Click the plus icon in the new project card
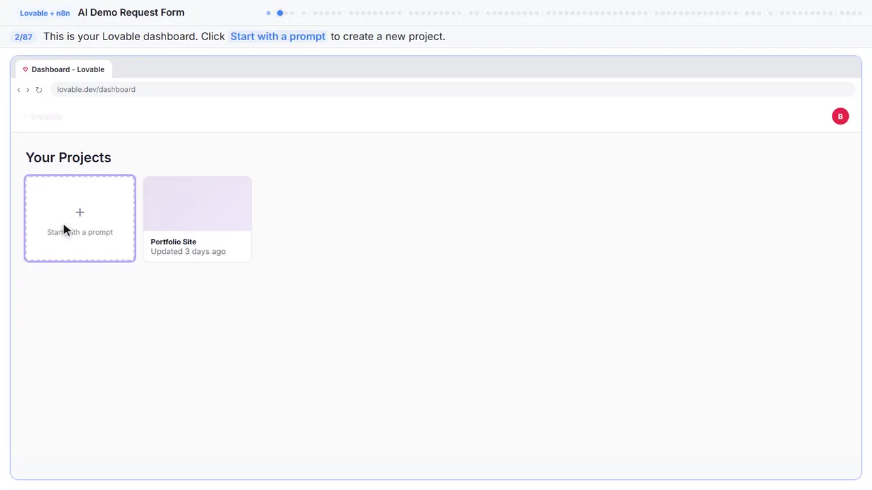The image size is (872, 490). [80, 212]
